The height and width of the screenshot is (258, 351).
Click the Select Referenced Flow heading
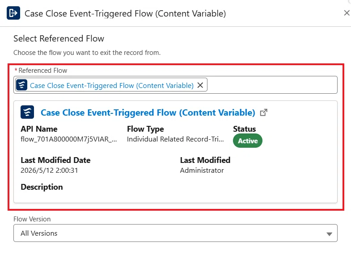[x=59, y=39]
